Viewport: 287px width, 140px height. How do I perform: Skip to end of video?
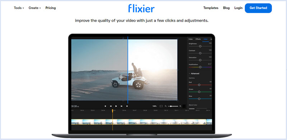pos(127,106)
